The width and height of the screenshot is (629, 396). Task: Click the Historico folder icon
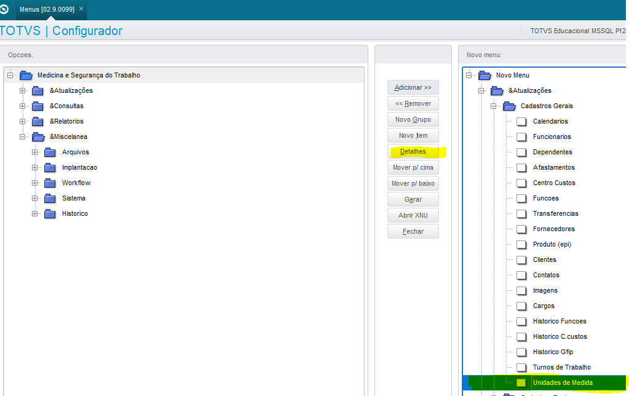[x=50, y=213]
